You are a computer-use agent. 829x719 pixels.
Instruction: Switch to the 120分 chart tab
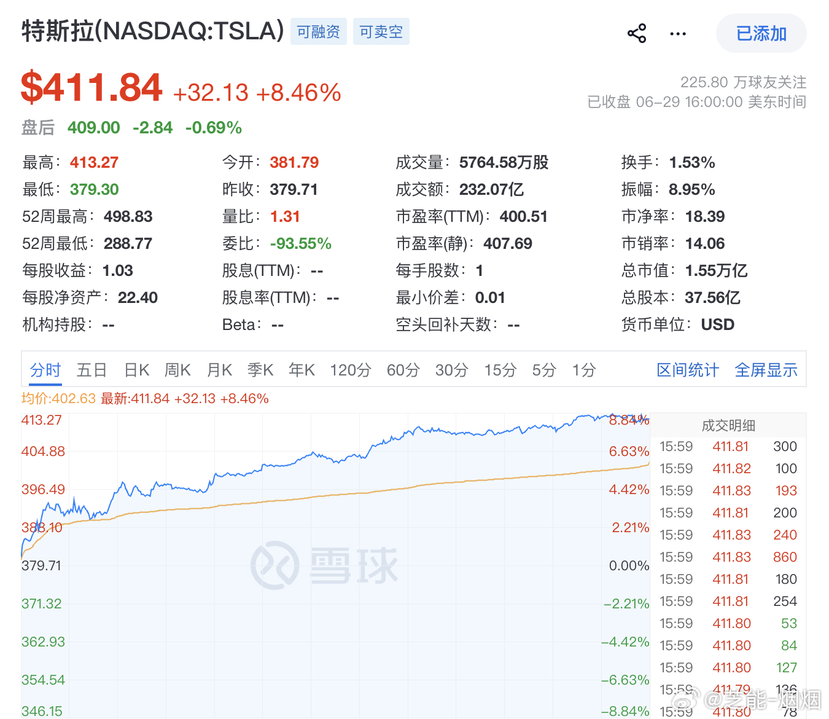pyautogui.click(x=351, y=370)
